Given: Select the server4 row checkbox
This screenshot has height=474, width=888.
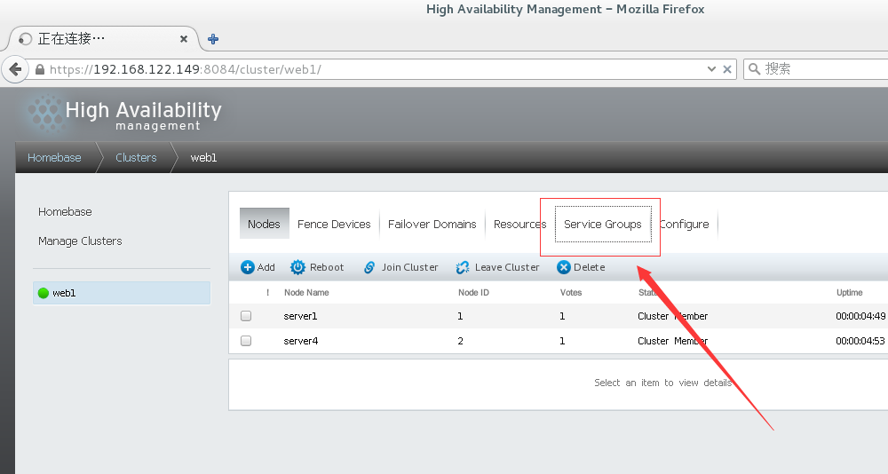Looking at the screenshot, I should pos(246,341).
